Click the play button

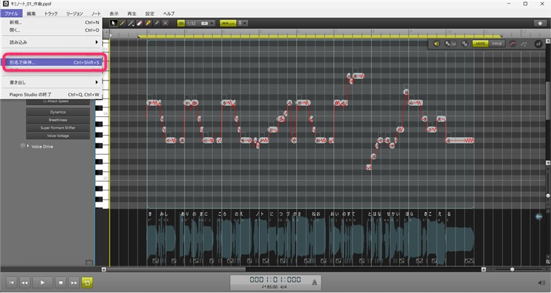click(43, 283)
